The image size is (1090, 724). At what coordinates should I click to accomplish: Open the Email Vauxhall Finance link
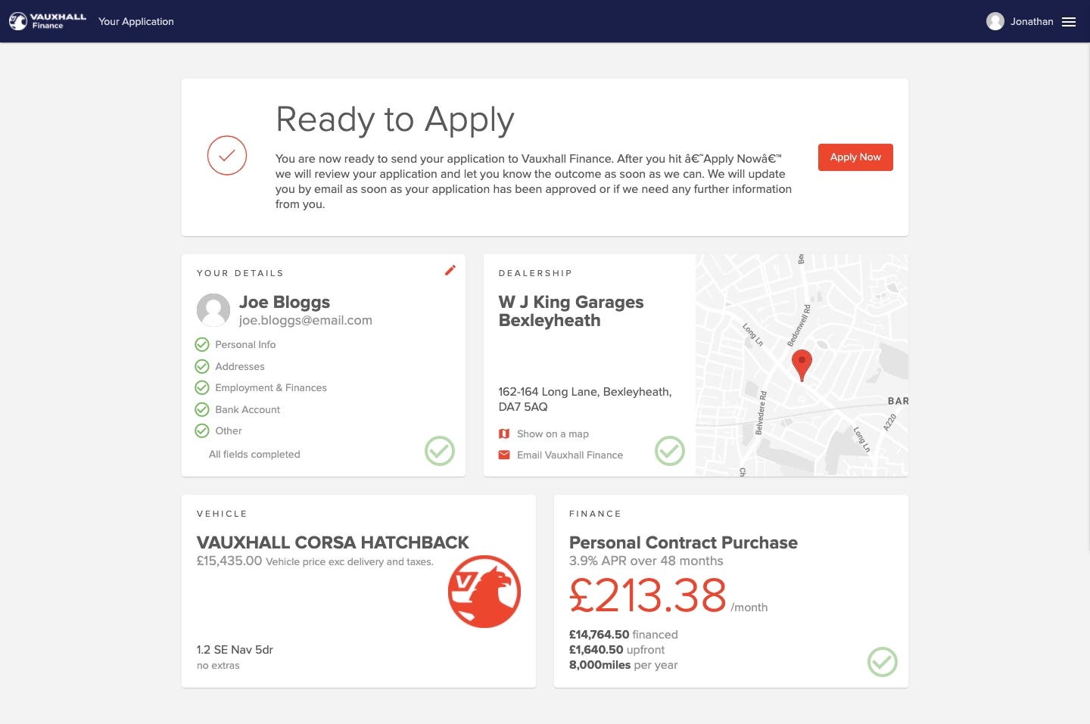570,455
